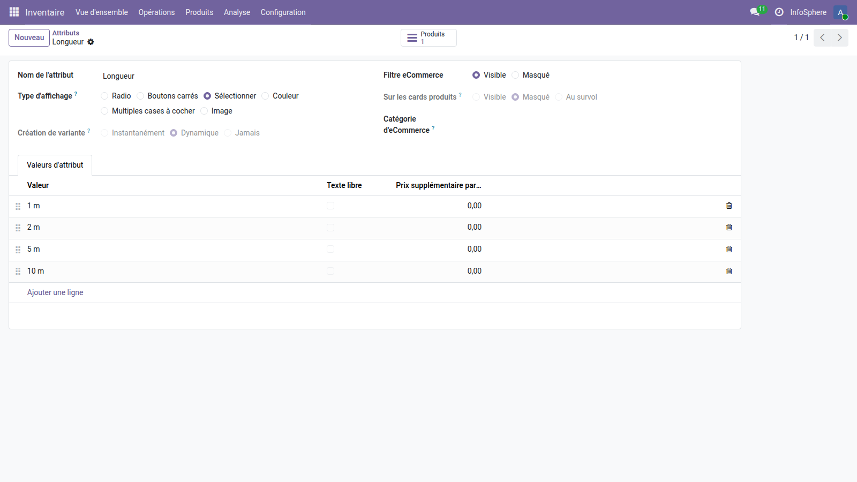
Task: Open the Configuration menu
Action: (283, 12)
